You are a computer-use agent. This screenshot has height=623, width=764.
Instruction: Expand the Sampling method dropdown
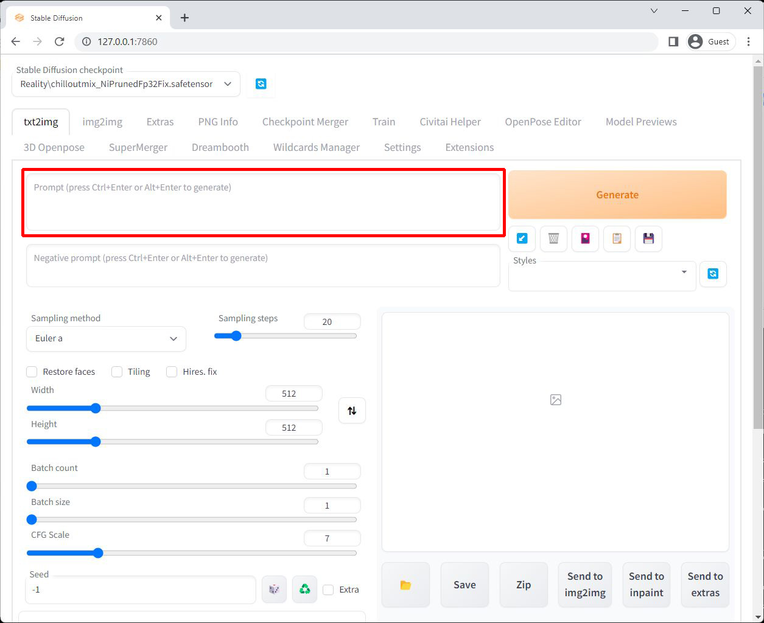pos(106,339)
